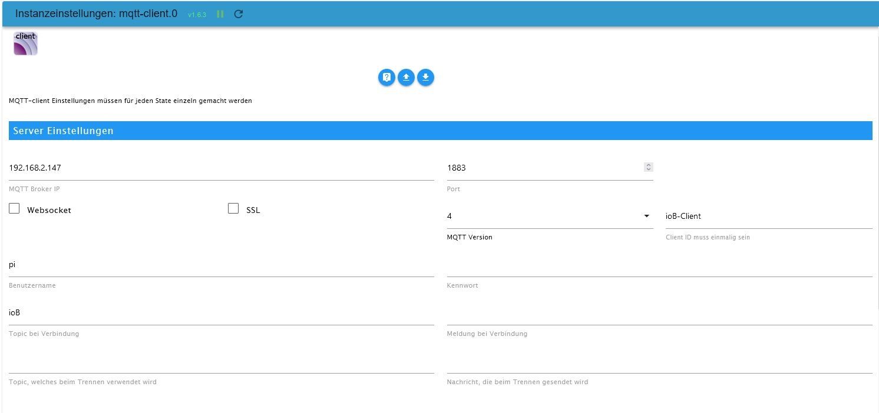Click the version label v1.6.3
The width and height of the screenshot is (879, 413).
click(x=197, y=15)
